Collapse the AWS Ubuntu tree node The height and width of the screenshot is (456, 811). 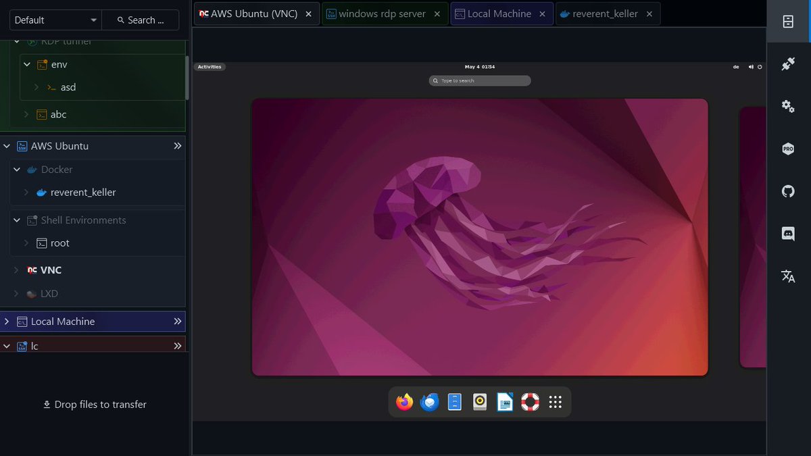(7, 146)
